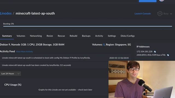Screen dimensions: 175x98
Task: Copy the IPv6 address 2400:8901::f03c:92ff:feac:e74b
Action: coord(168,55)
